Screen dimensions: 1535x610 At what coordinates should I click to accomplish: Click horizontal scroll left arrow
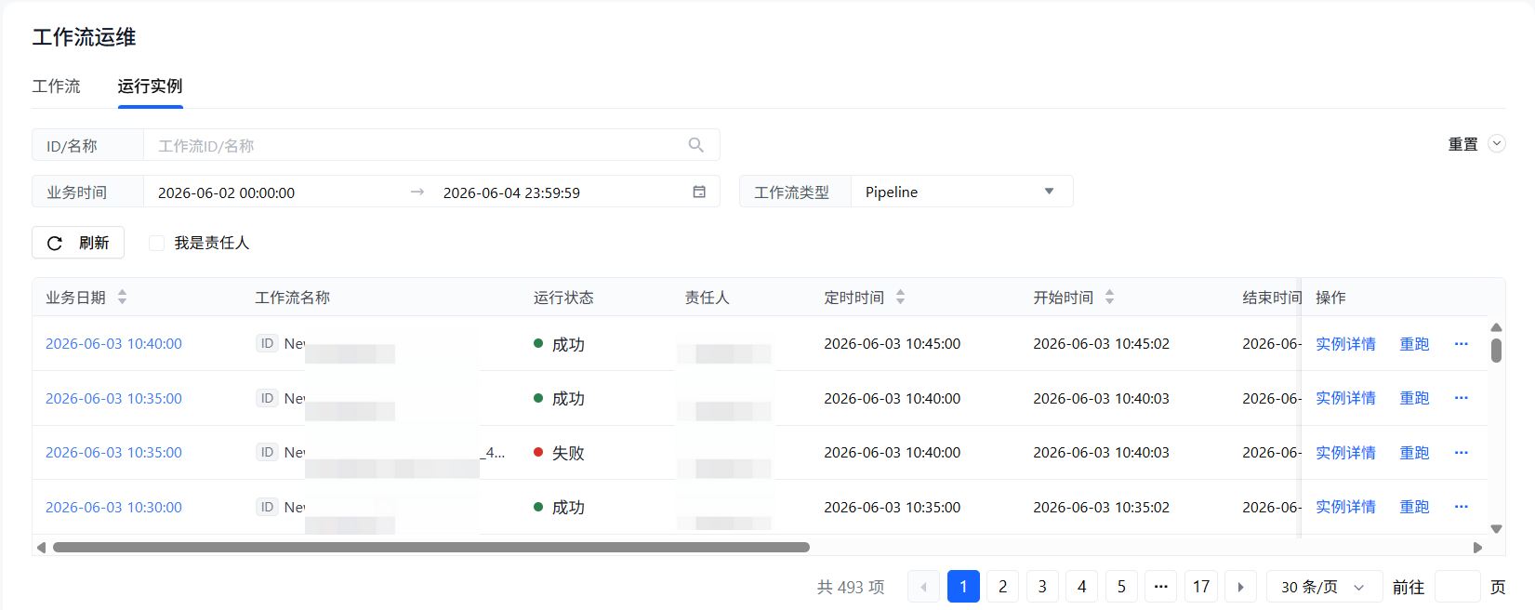(x=41, y=548)
